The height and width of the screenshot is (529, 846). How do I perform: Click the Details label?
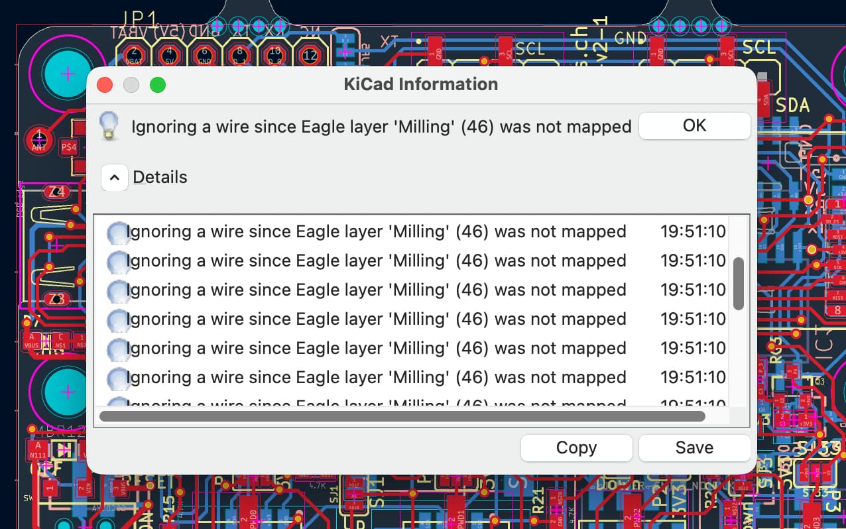click(x=160, y=178)
